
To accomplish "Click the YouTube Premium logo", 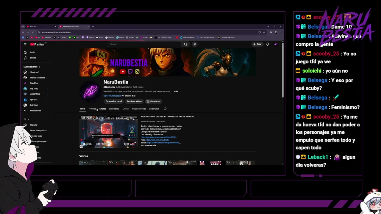I will [x=37, y=44].
